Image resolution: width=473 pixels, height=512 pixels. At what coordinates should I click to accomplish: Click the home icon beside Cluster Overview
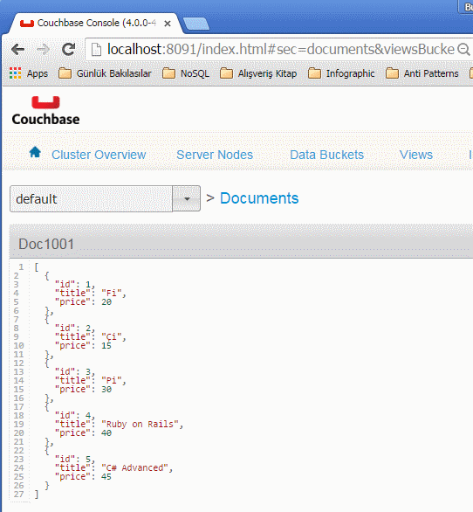pos(35,152)
